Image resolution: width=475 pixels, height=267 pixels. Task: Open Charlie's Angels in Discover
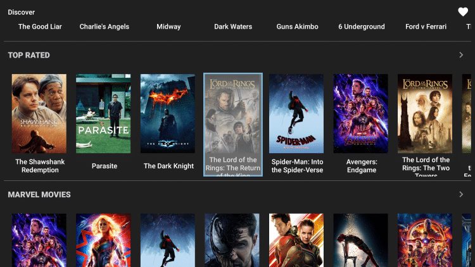click(104, 27)
